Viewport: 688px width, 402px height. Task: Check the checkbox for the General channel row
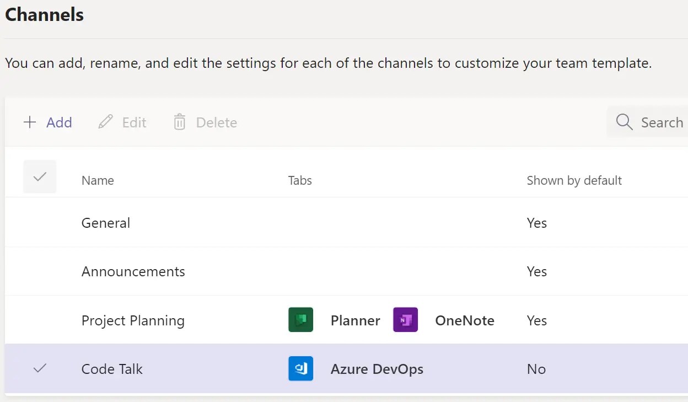[39, 223]
